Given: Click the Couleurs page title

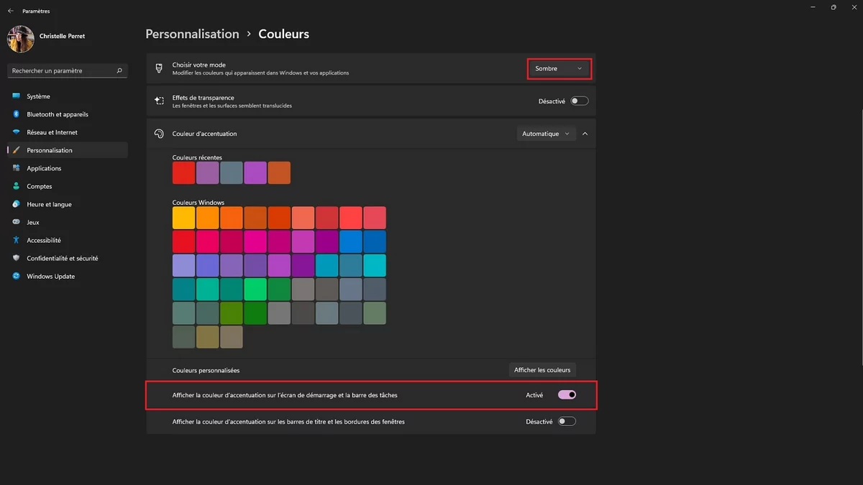Looking at the screenshot, I should point(284,34).
